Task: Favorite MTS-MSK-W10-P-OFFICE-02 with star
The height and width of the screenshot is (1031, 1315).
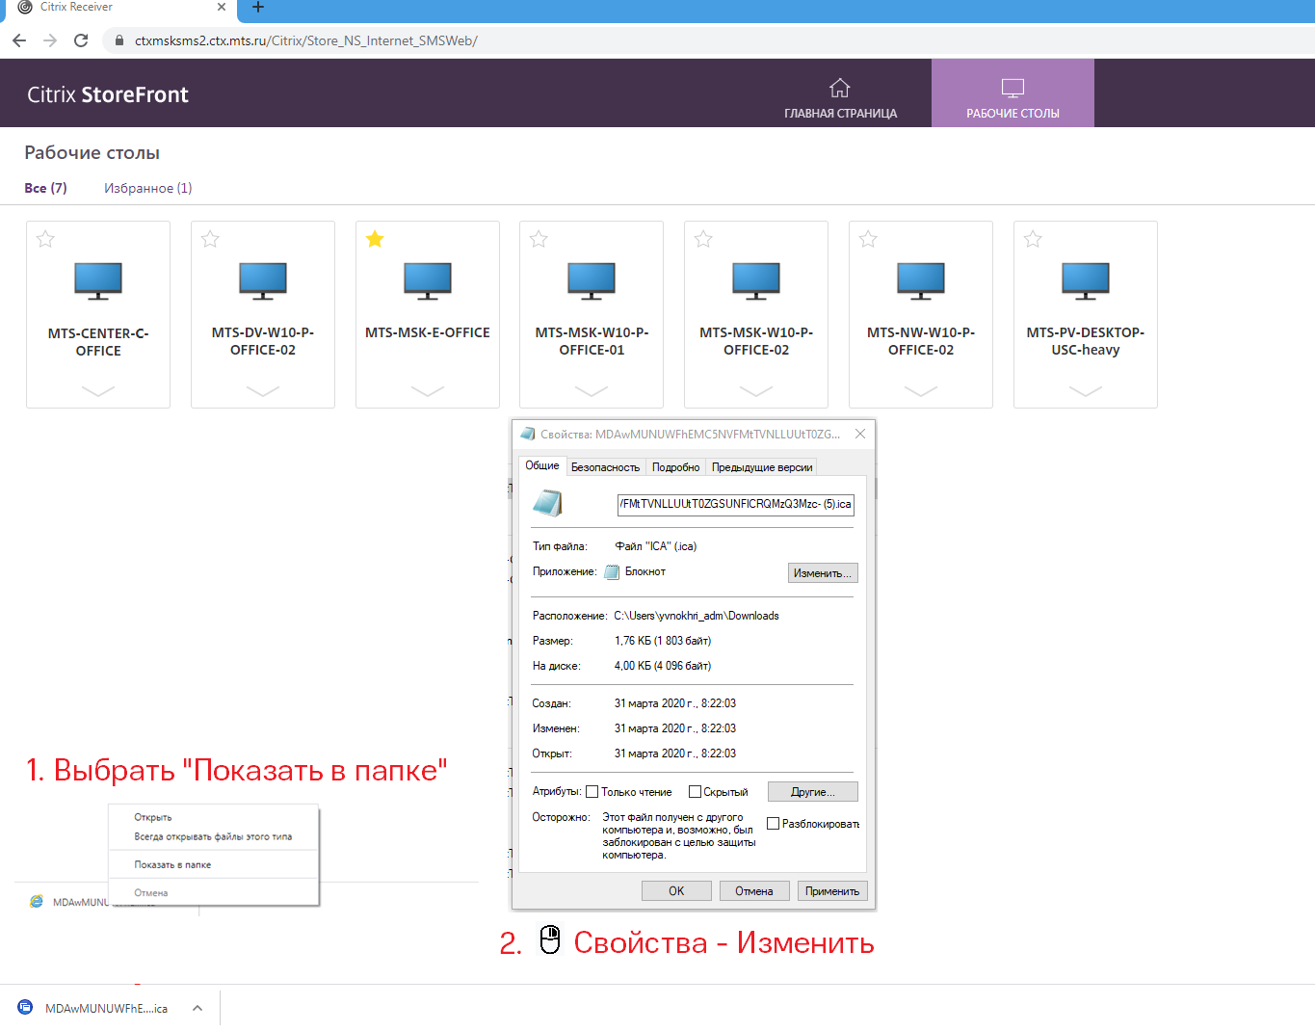Action: click(x=703, y=239)
